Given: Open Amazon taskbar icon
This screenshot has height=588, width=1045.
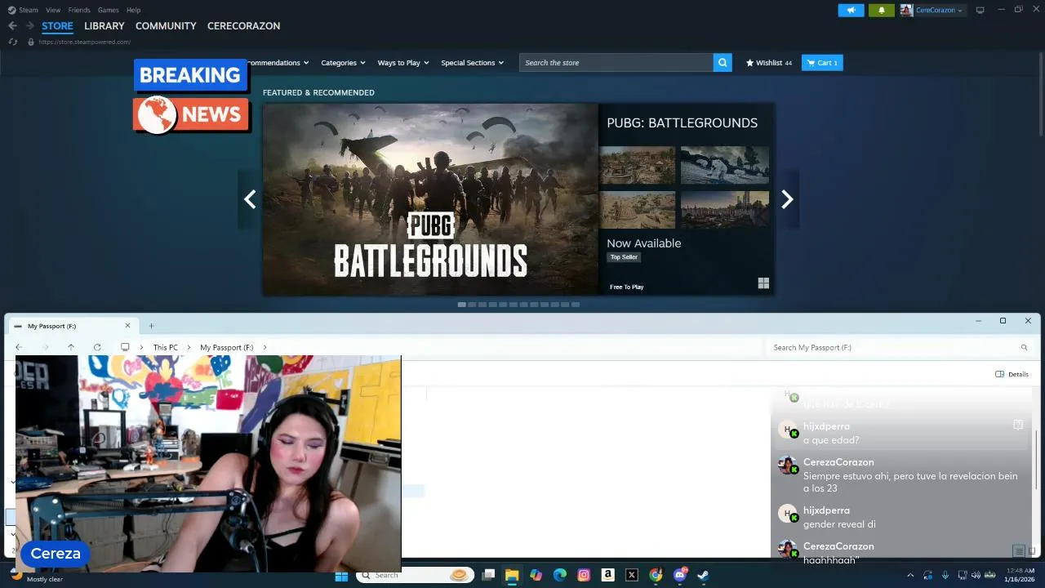Looking at the screenshot, I should pos(607,575).
